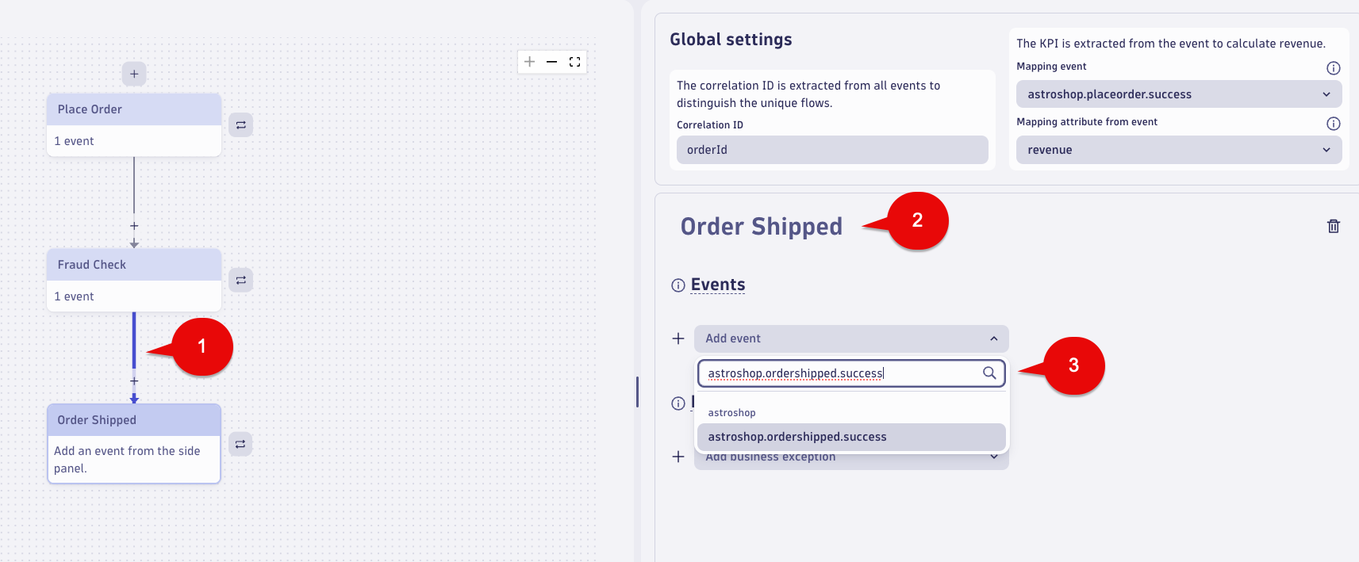This screenshot has height=562, width=1359.
Task: Click fit-to-view icon on canvas toolbar
Action: (x=574, y=62)
